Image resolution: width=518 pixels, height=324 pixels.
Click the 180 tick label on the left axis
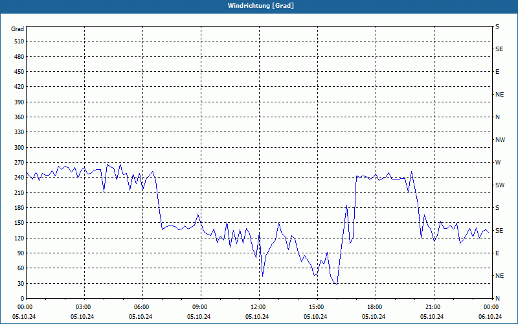[x=19, y=208]
